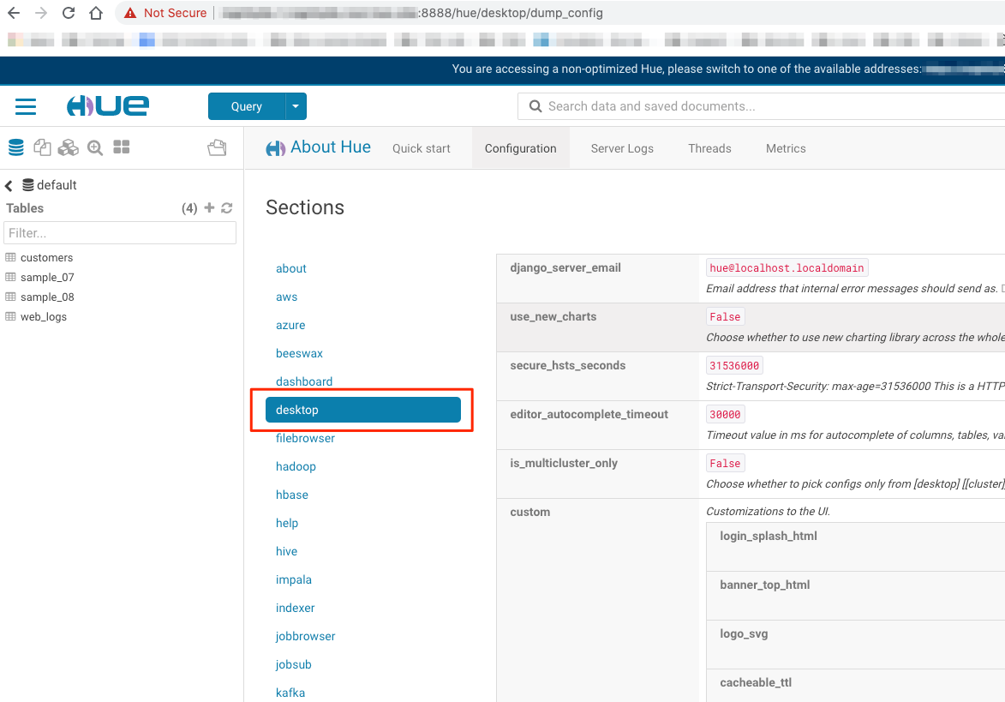Select the hadoop section link
Viewport: 1005px width, 702px height.
[296, 466]
